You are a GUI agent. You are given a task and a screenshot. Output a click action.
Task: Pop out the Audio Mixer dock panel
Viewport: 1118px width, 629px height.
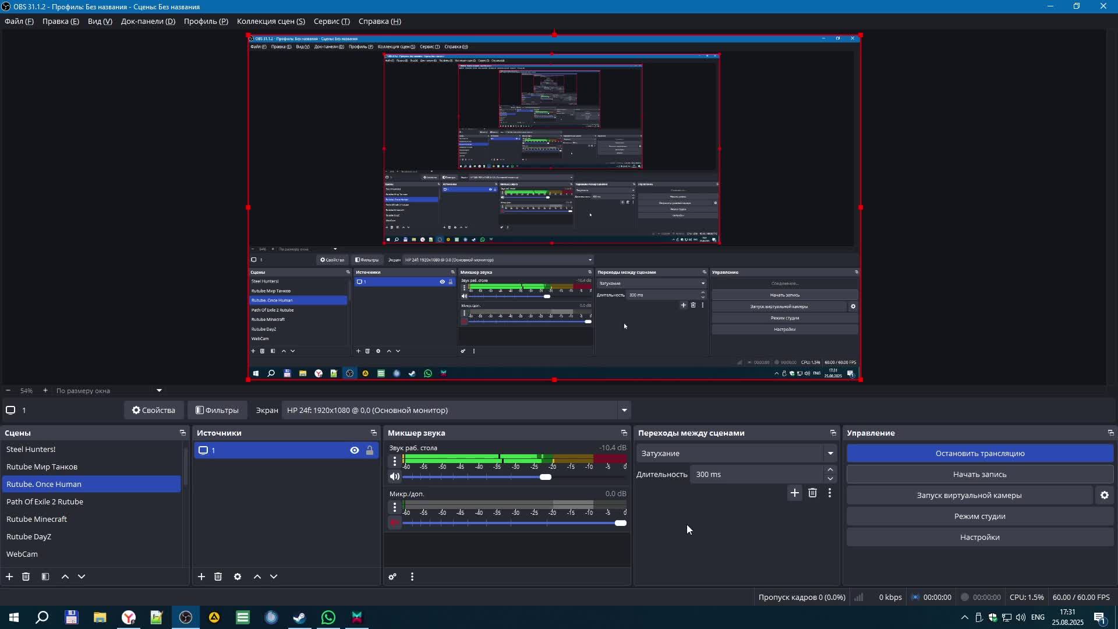pyautogui.click(x=624, y=433)
